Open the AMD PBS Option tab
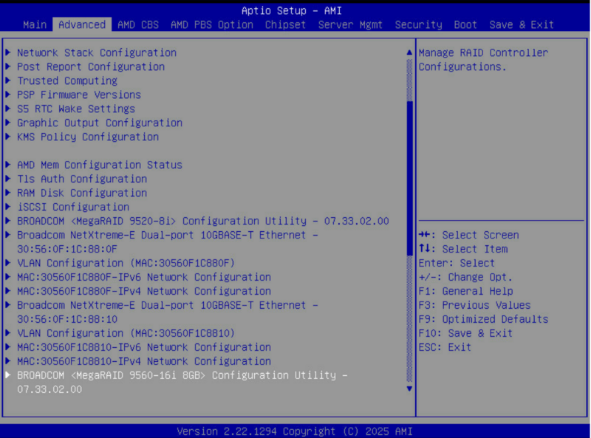The width and height of the screenshot is (591, 438). pyautogui.click(x=212, y=25)
